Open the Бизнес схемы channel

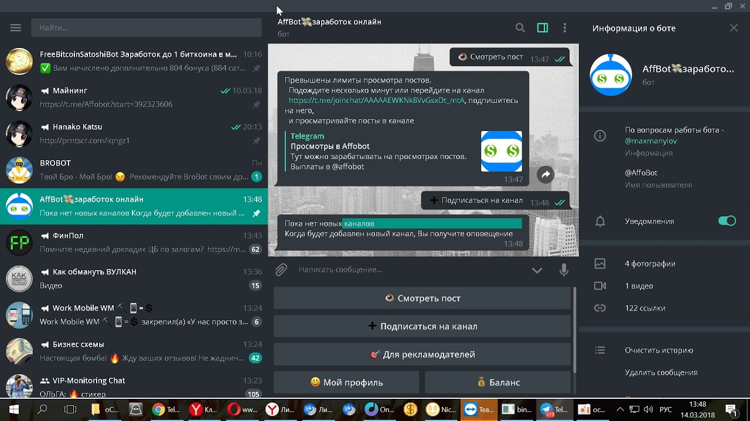[134, 351]
